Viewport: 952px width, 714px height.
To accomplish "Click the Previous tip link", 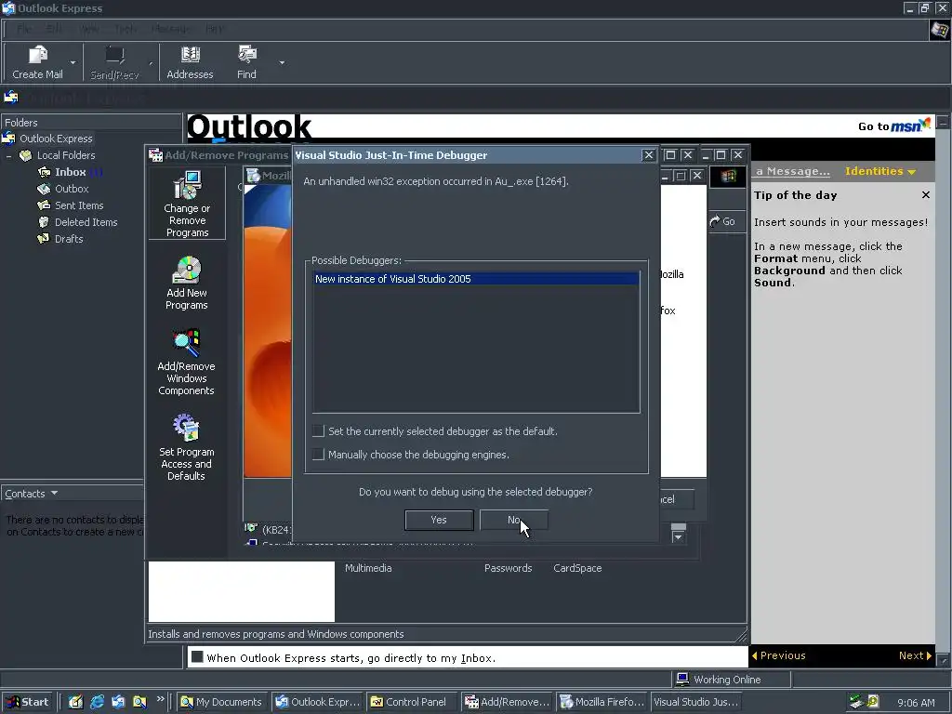I will [x=778, y=655].
